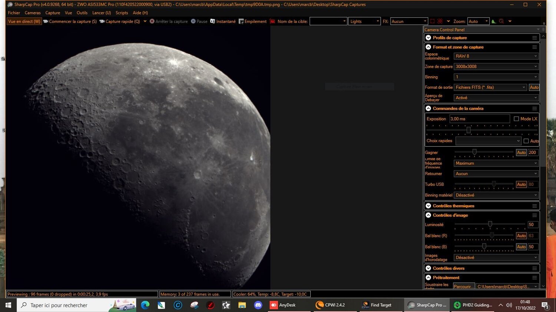The width and height of the screenshot is (556, 312).
Task: Open the Format de sortie FITS dropdown
Action: coord(490,87)
